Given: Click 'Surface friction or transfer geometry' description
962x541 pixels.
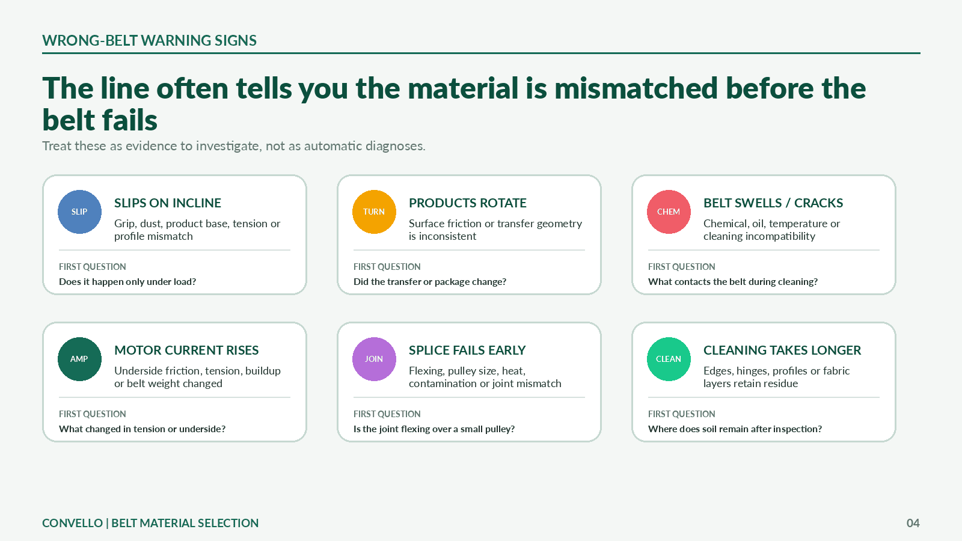Looking at the screenshot, I should coord(495,230).
